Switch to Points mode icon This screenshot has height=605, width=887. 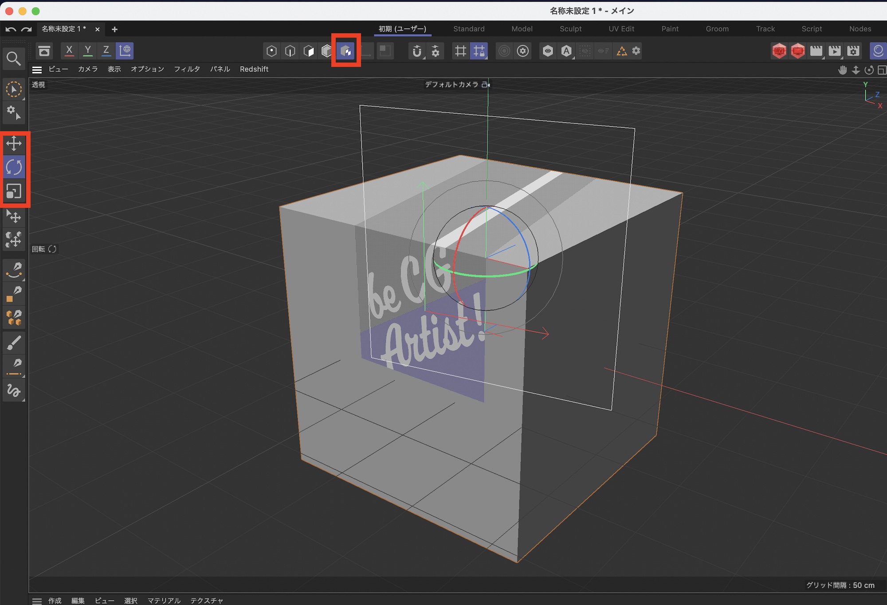point(271,51)
